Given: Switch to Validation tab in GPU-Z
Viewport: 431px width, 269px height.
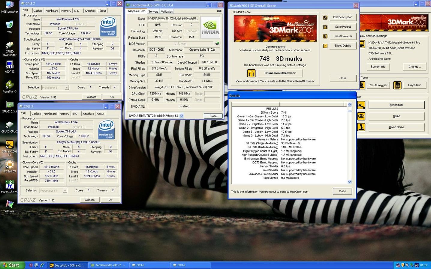Looking at the screenshot, I should tap(167, 11).
